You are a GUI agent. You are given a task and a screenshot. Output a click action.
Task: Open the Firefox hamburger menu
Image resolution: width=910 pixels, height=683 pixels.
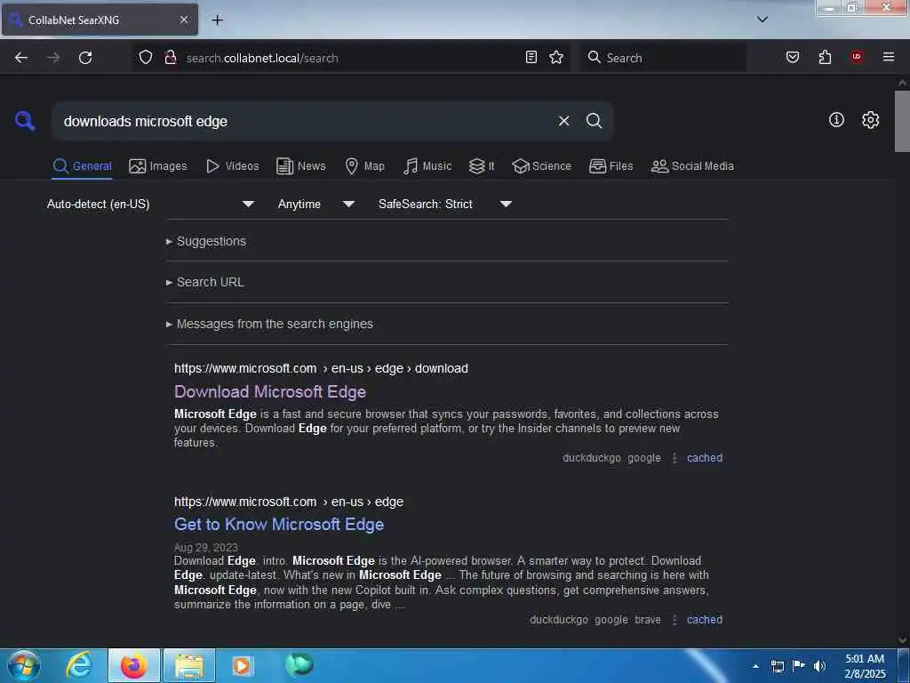coord(888,56)
